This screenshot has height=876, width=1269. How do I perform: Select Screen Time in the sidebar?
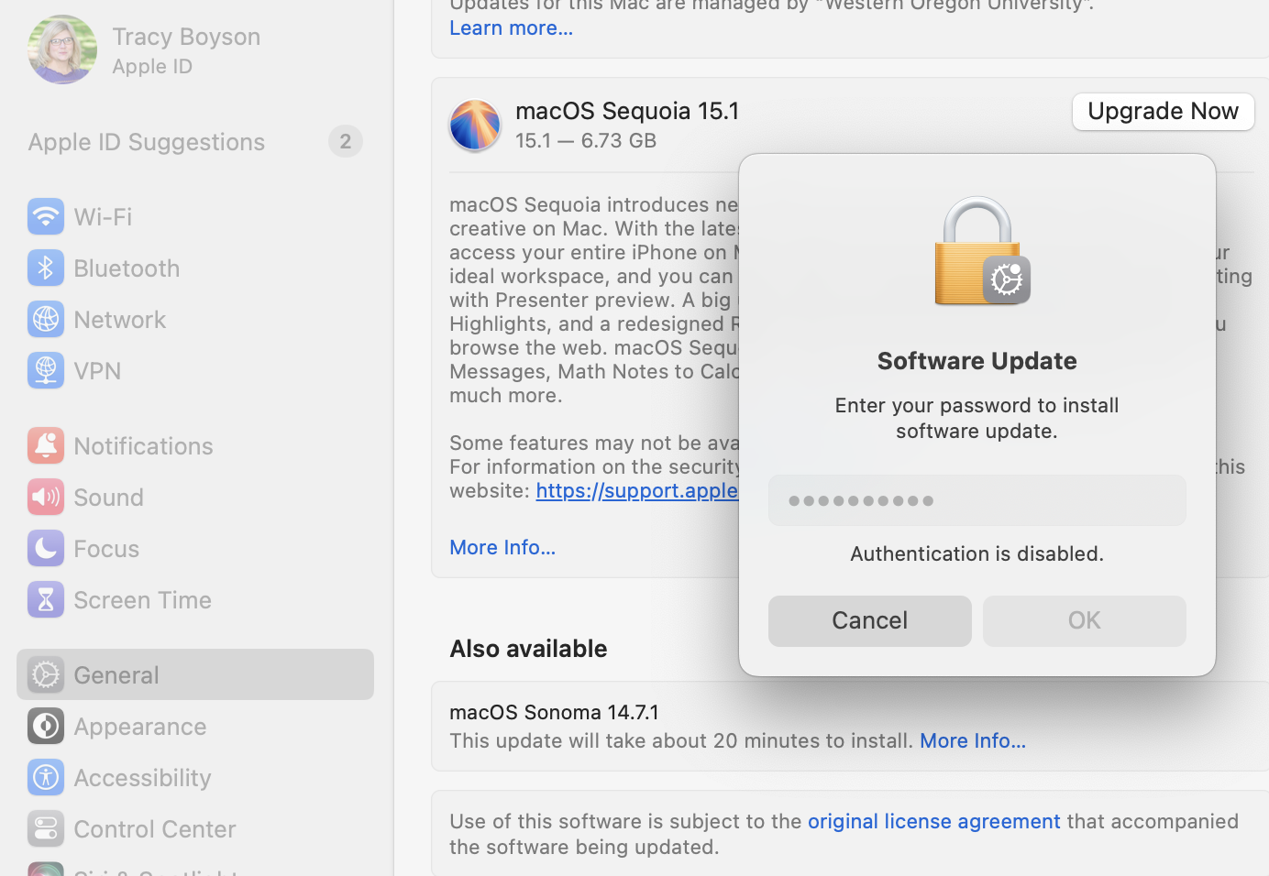pyautogui.click(x=195, y=599)
